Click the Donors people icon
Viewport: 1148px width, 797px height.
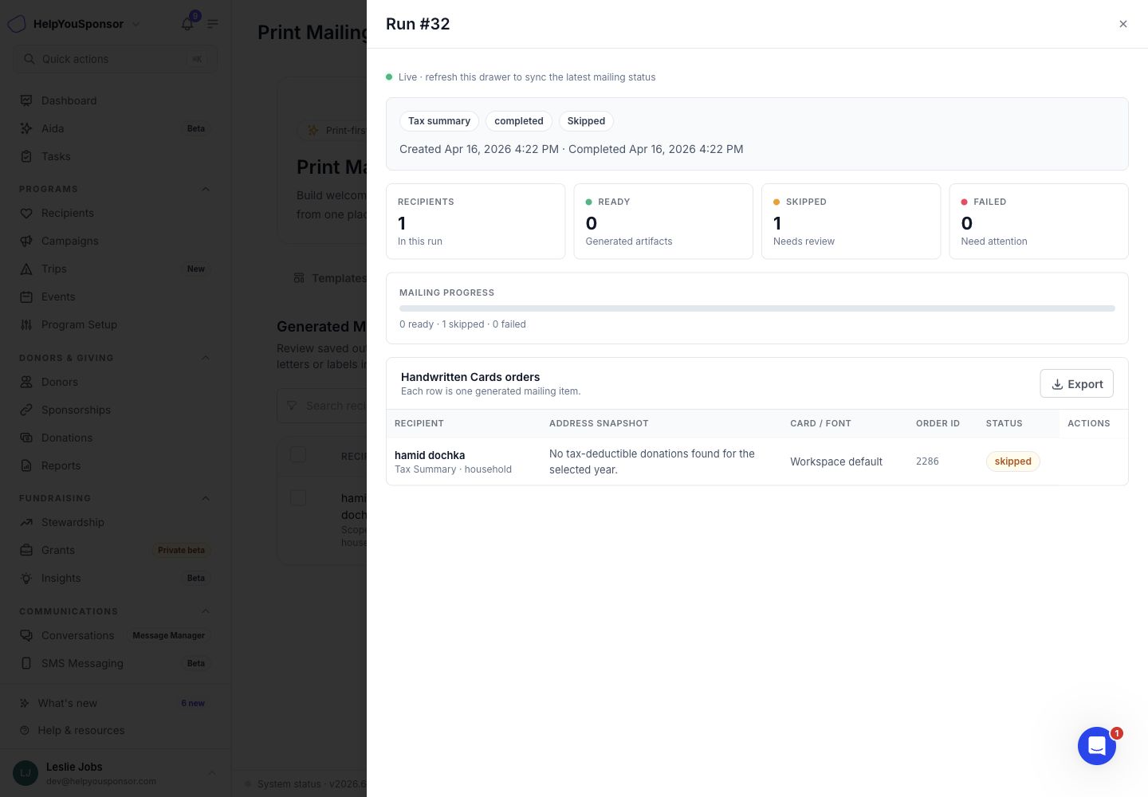(26, 382)
